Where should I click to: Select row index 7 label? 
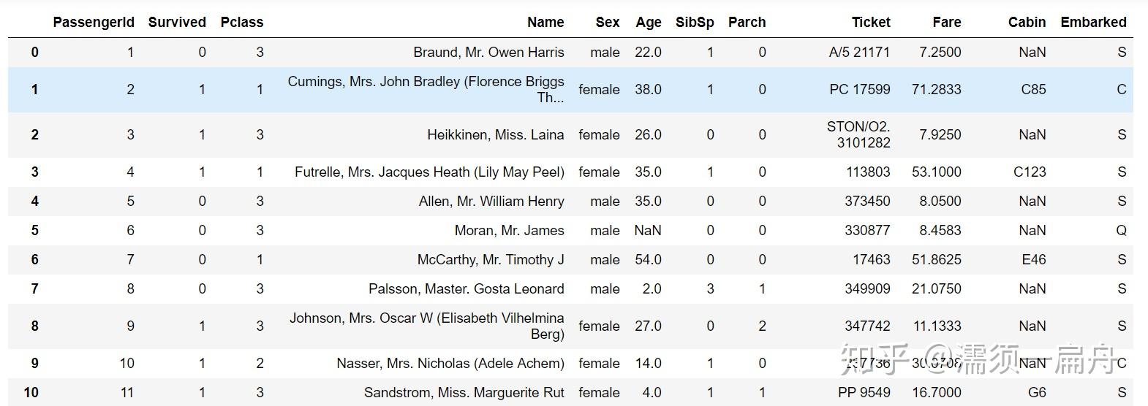pyautogui.click(x=34, y=289)
